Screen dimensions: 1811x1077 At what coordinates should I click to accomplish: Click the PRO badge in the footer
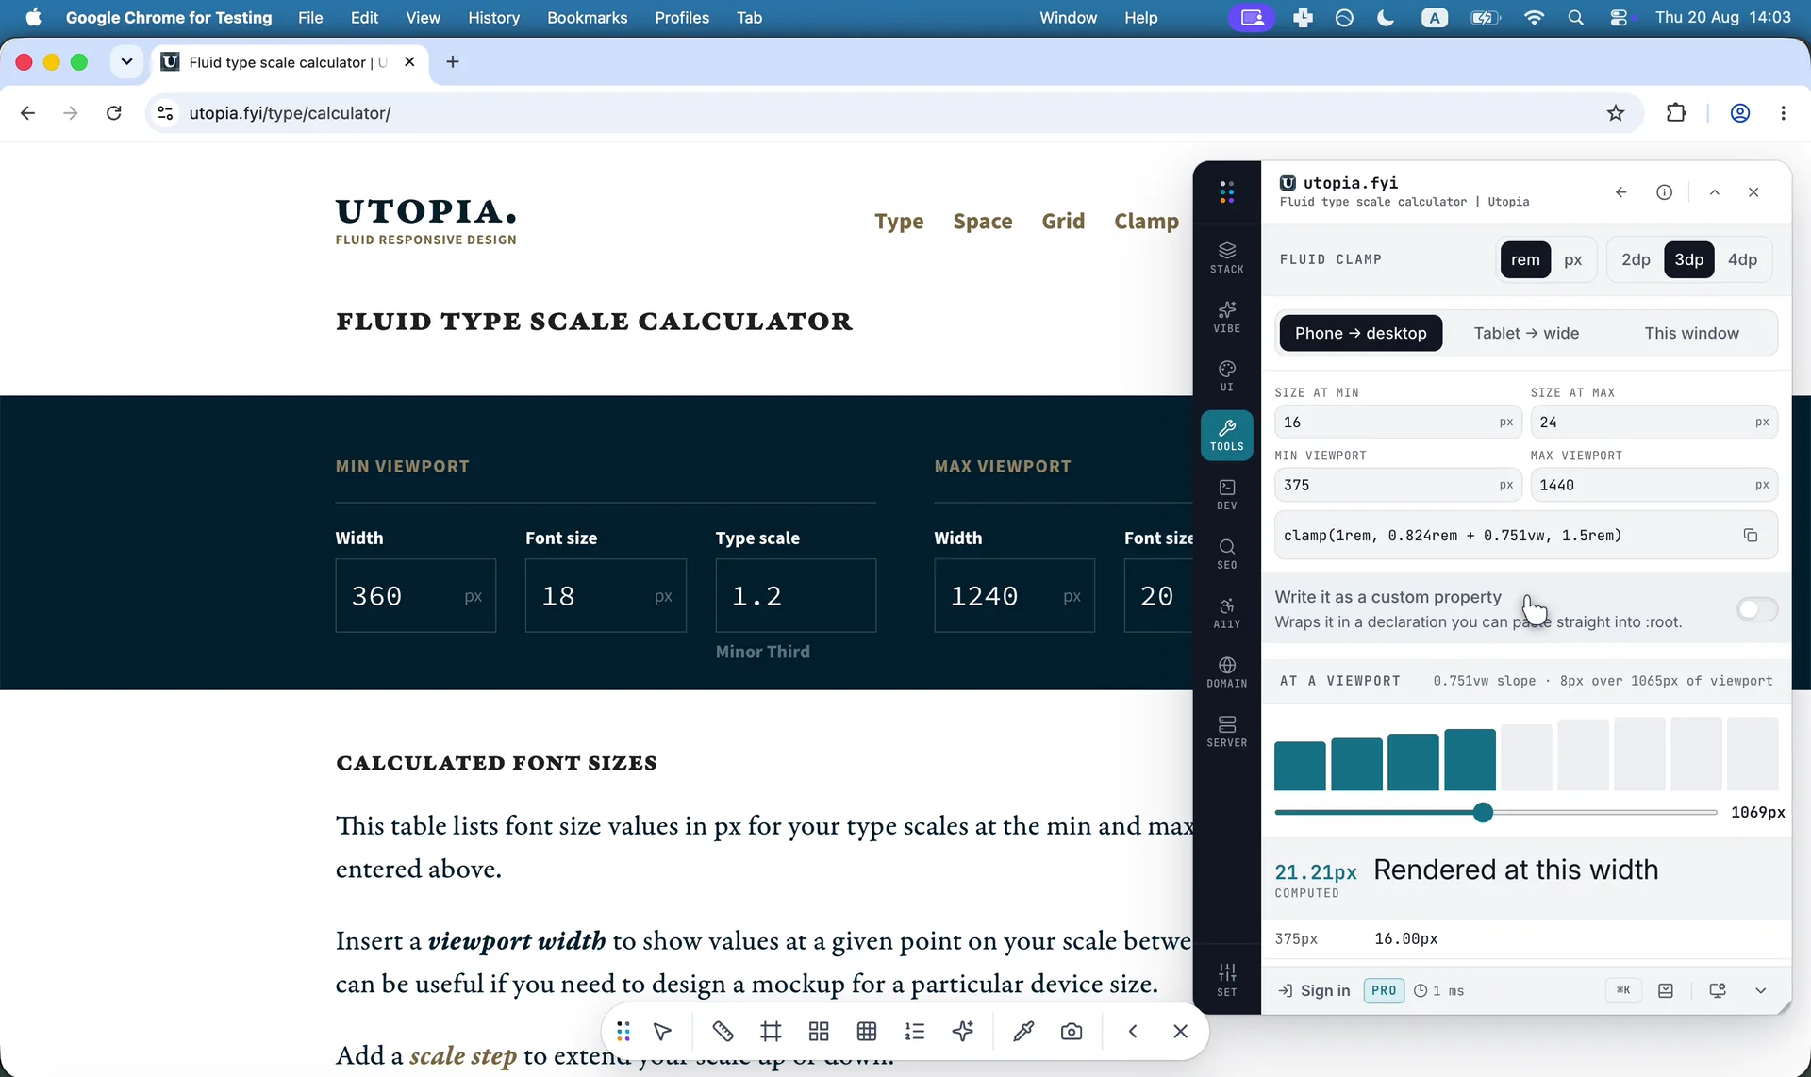coord(1384,990)
